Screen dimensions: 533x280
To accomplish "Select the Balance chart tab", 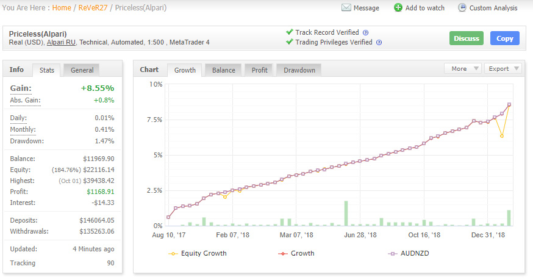I will coord(223,70).
